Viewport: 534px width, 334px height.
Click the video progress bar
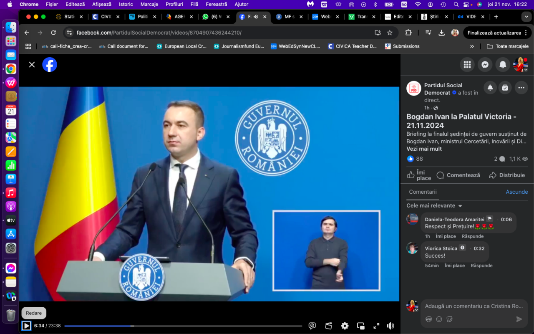coord(183,326)
